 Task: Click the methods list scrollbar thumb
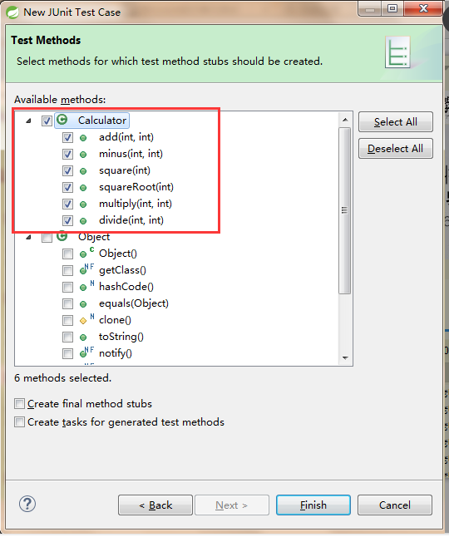[x=345, y=210]
